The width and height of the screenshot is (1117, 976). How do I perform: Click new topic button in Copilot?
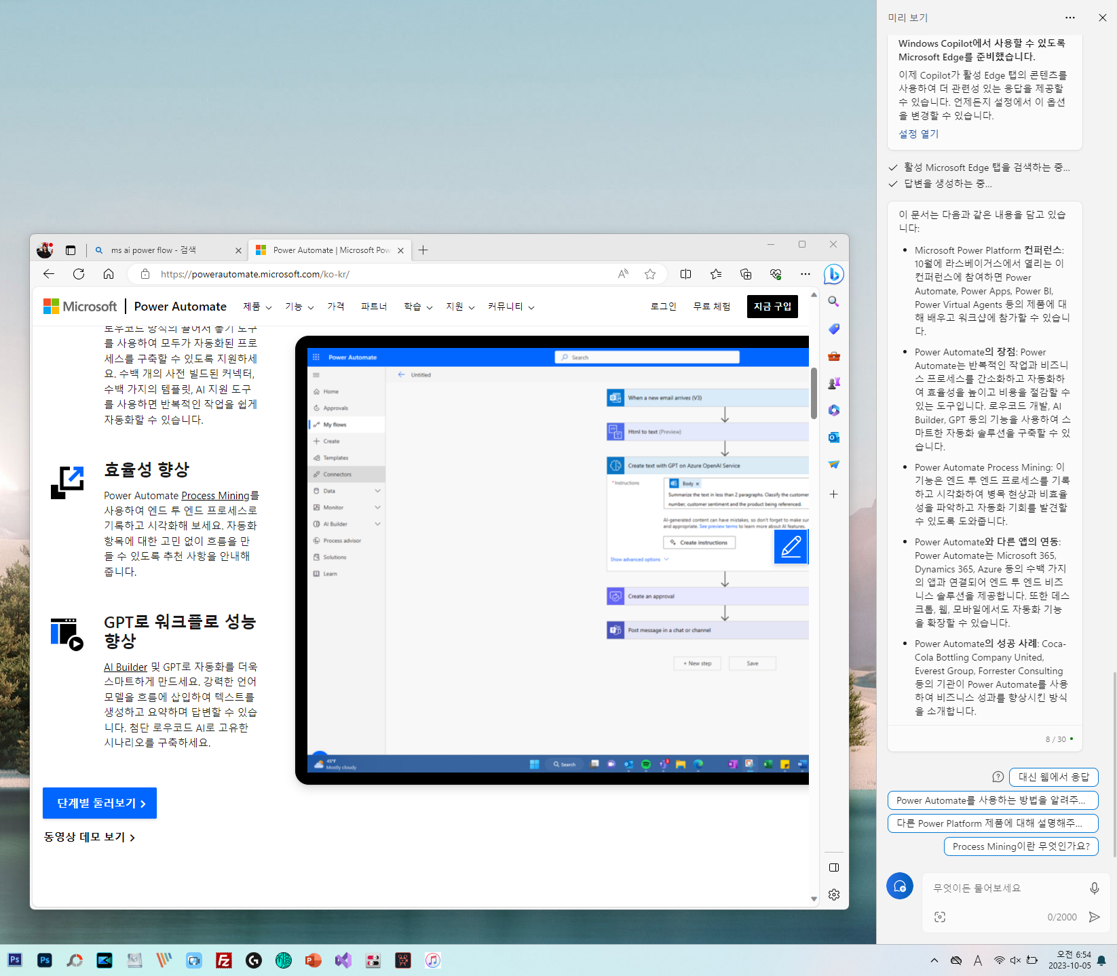pyautogui.click(x=900, y=886)
